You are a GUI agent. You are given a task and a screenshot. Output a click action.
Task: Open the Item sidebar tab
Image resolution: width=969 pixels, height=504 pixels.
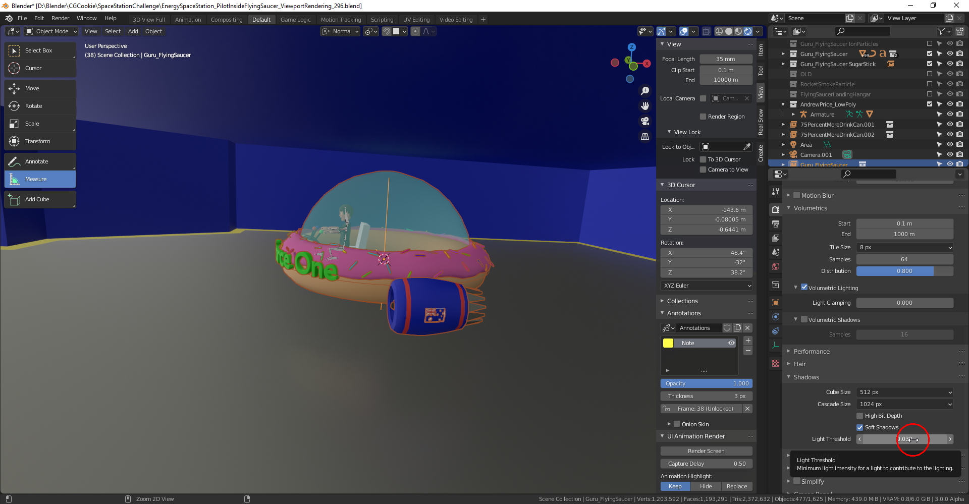point(761,50)
